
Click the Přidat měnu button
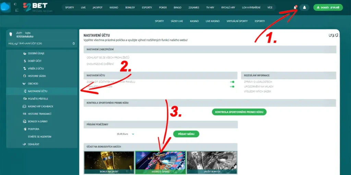(x=186, y=134)
